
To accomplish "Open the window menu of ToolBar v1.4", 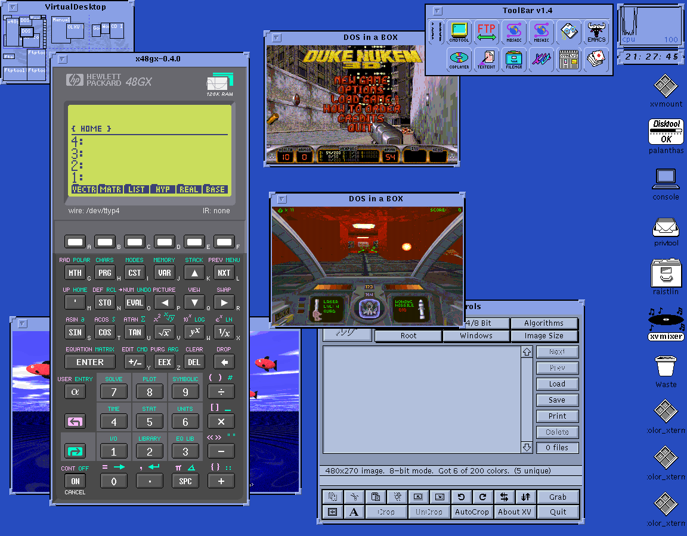I will 437,11.
